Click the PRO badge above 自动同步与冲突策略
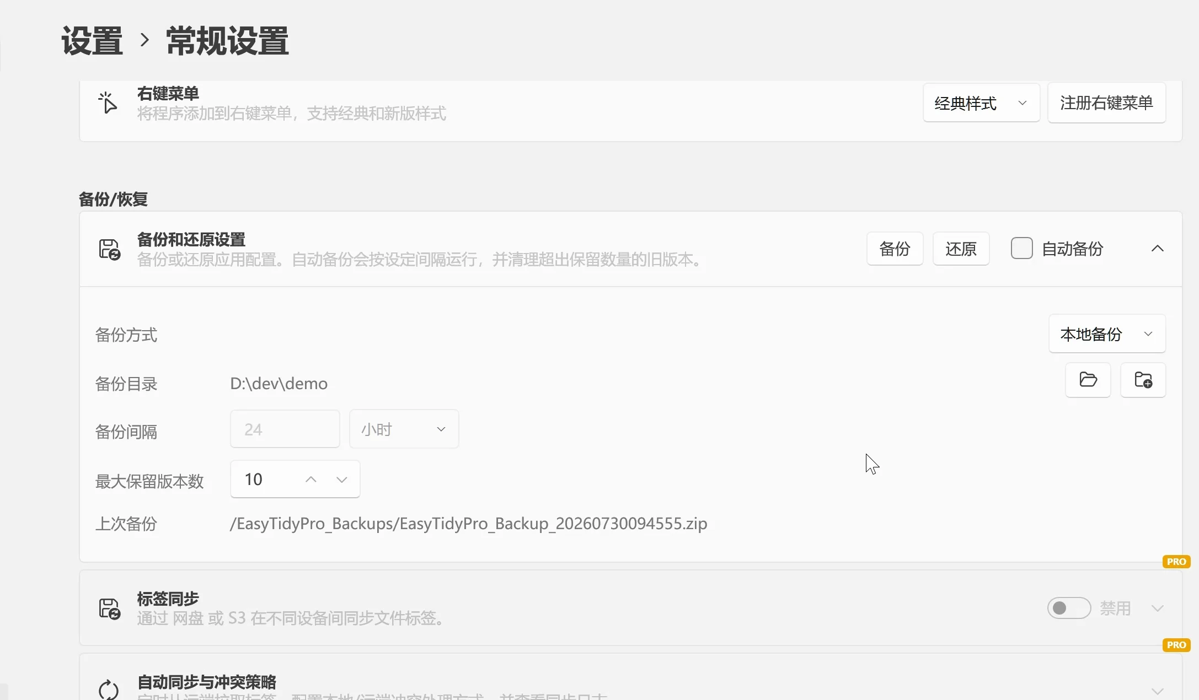Viewport: 1199px width, 700px height. click(1176, 645)
